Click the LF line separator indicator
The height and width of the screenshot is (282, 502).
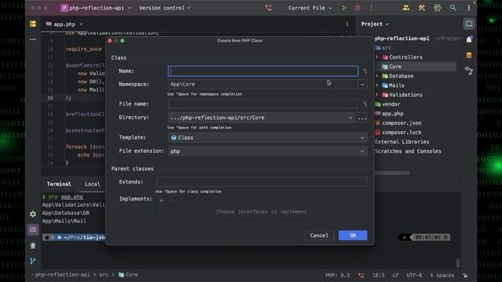[x=395, y=275]
